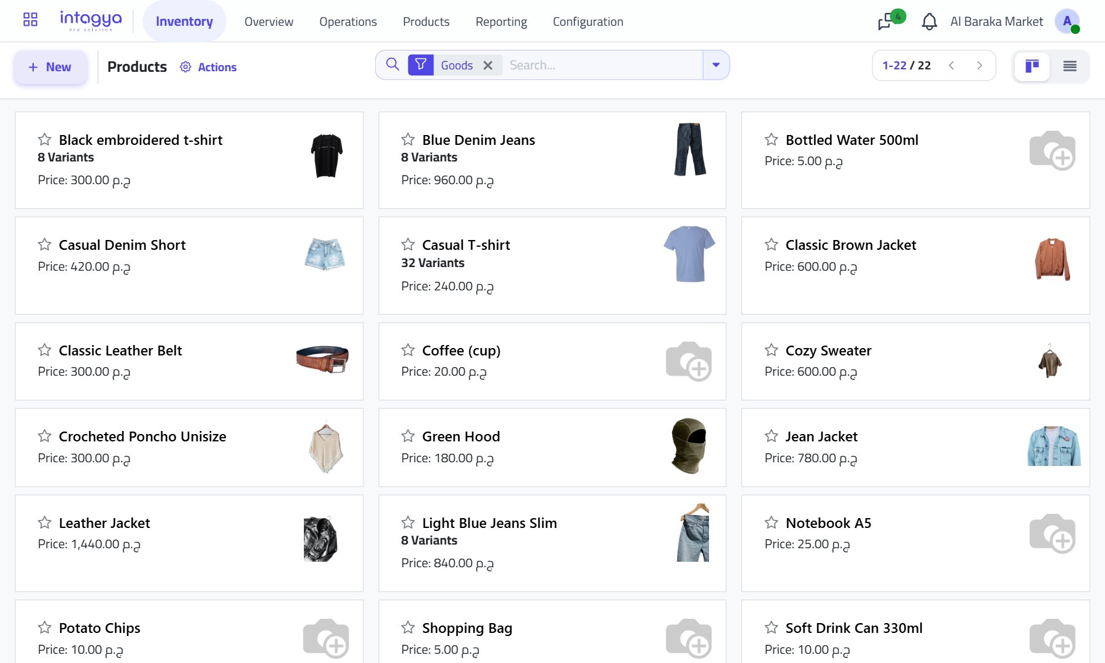Open the Operations menu
1105x663 pixels.
[348, 21]
